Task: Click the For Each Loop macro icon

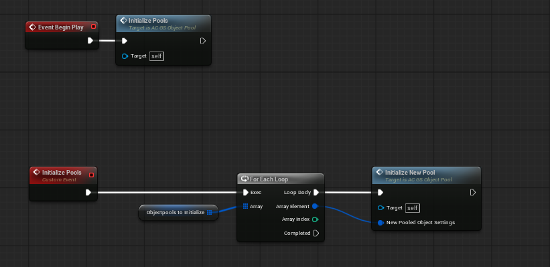Action: pos(245,179)
